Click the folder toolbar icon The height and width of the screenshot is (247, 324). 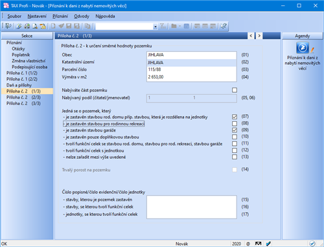pos(174,26)
